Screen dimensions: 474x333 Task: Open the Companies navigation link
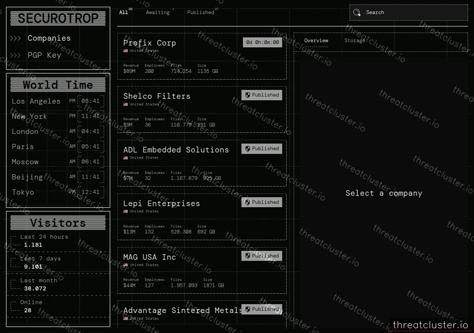click(49, 38)
